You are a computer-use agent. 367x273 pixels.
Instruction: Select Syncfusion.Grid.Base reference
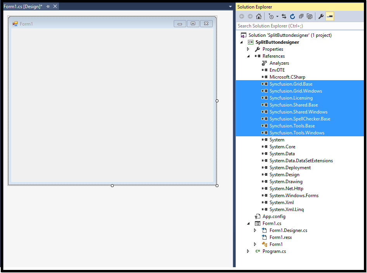click(x=291, y=84)
